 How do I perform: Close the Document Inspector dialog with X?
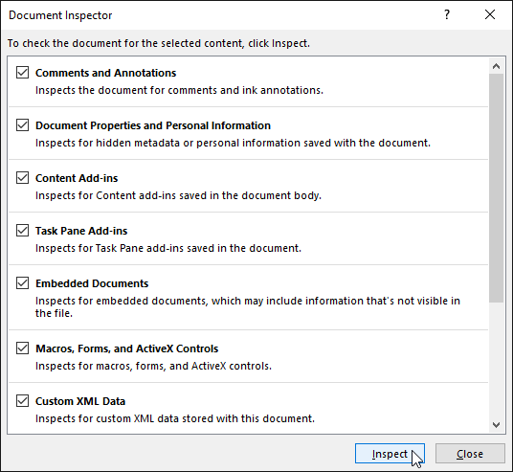click(490, 14)
